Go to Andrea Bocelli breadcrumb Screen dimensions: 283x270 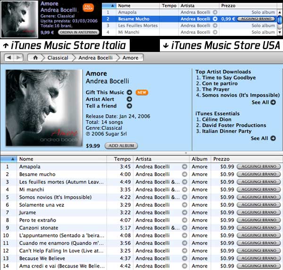(95, 58)
